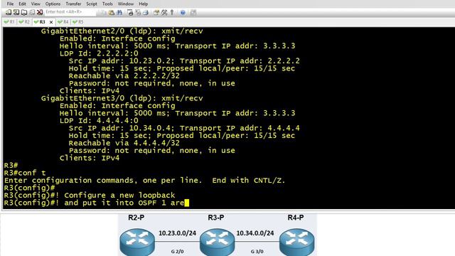Image resolution: width=455 pixels, height=256 pixels.
Task: Click the Paste clipboard icon
Action: tap(112, 13)
